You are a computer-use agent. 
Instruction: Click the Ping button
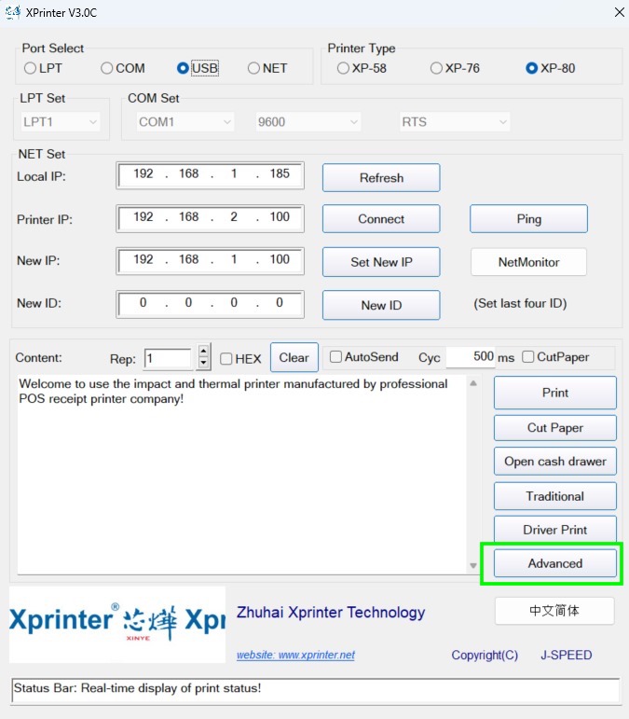coord(528,219)
